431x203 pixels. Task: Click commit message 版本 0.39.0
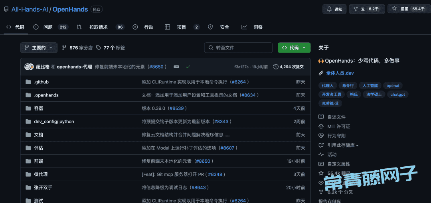(x=153, y=108)
